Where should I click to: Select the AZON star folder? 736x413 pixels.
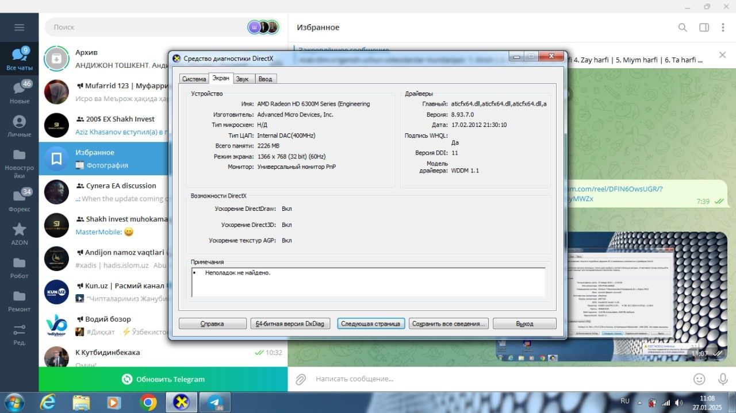tap(20, 234)
